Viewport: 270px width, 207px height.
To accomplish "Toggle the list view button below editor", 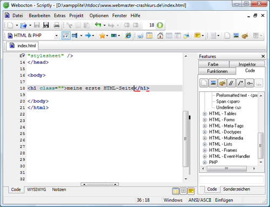I will tap(175, 191).
